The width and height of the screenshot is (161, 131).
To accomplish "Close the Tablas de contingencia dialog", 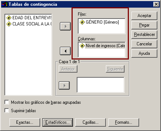I will pyautogui.click(x=156, y=4).
